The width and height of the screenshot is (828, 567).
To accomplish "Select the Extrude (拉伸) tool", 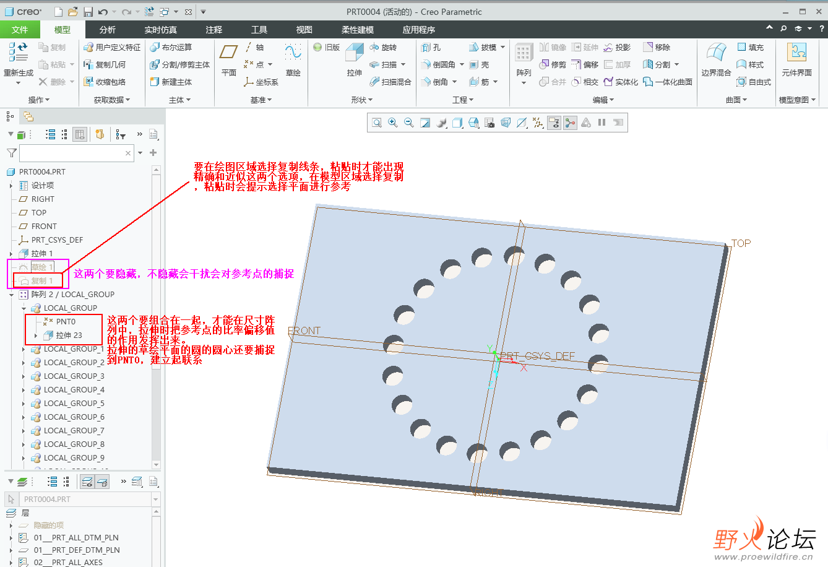I will pyautogui.click(x=355, y=59).
